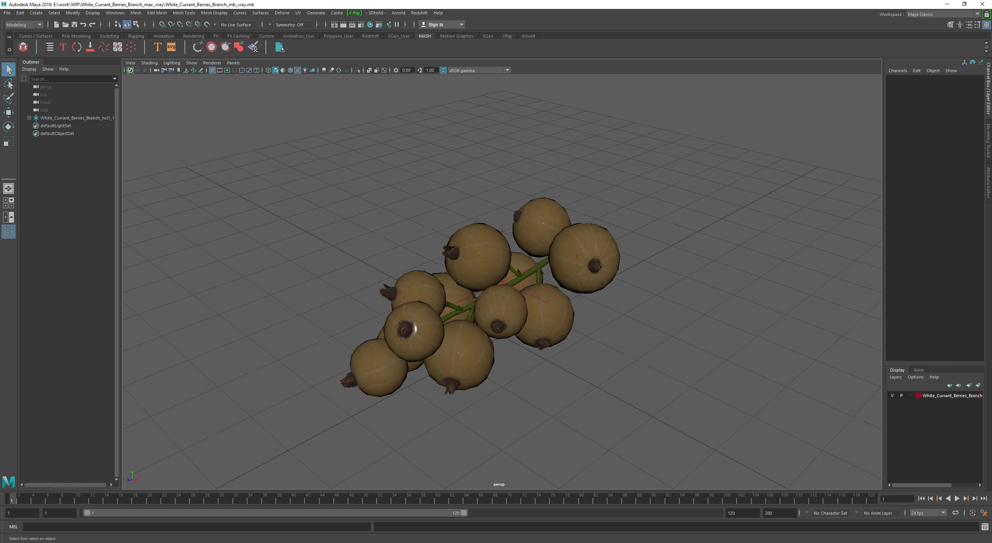
Task: Toggle the layer's display type box
Action: 910,396
